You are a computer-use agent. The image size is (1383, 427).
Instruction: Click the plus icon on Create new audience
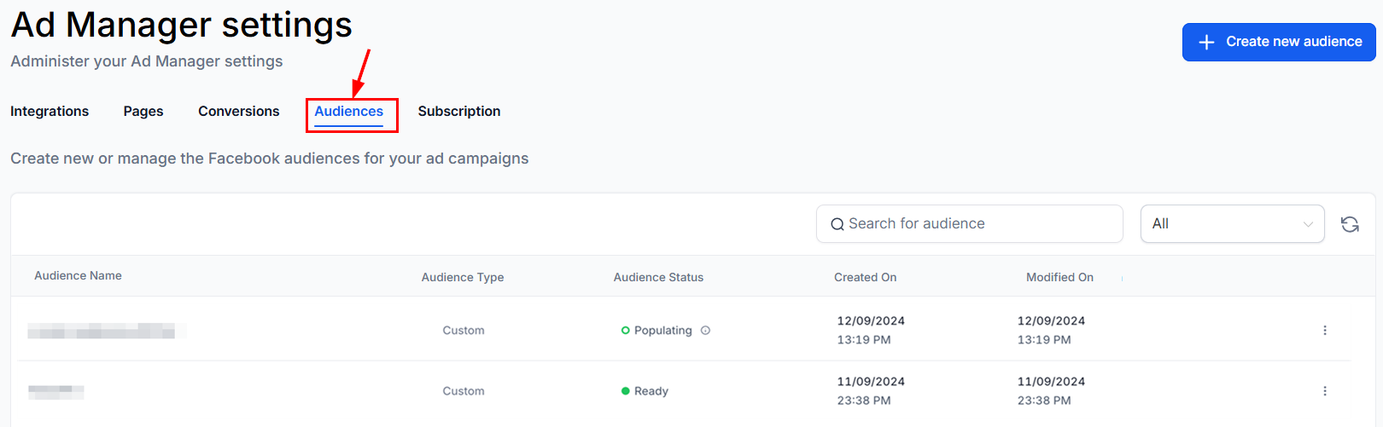(x=1206, y=42)
